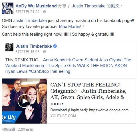Click the Gwen Stefani tag
This screenshot has width=137, height=133.
click(85, 60)
